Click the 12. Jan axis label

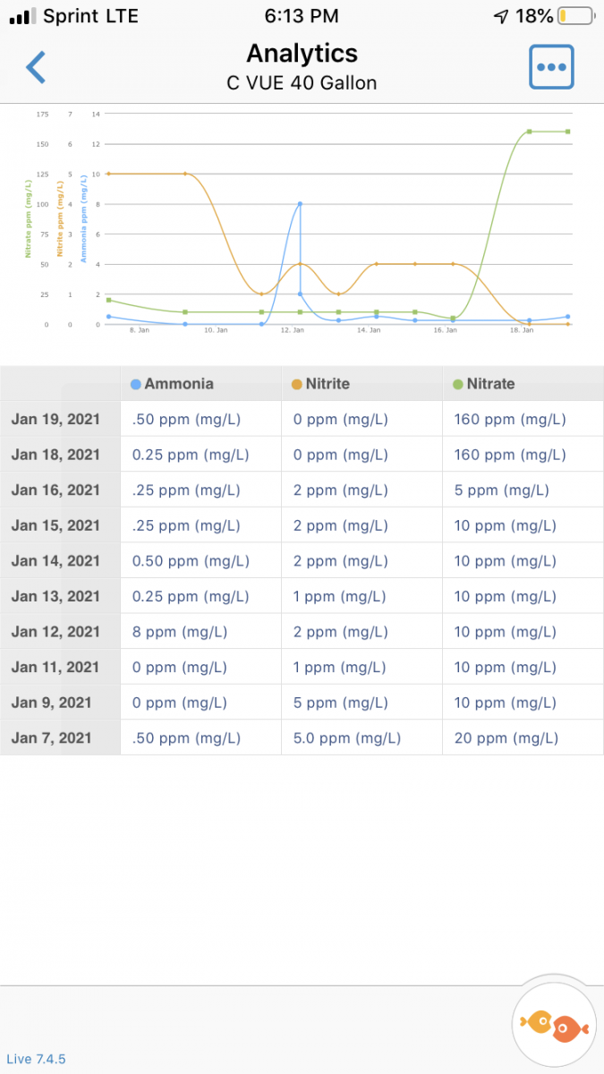(292, 330)
